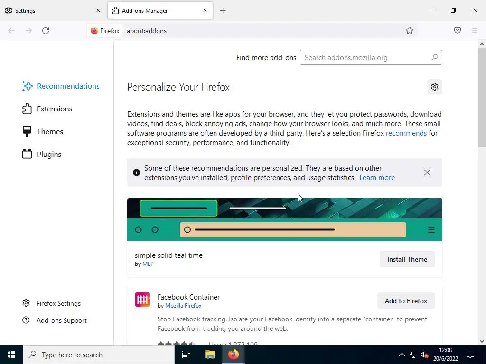Open the Firefox application menu

coord(475,30)
